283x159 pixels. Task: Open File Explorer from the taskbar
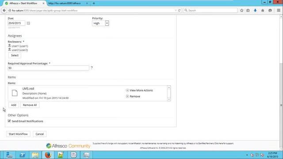pos(35,155)
